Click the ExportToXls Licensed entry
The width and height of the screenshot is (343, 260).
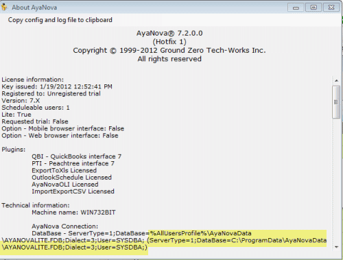click(64, 171)
